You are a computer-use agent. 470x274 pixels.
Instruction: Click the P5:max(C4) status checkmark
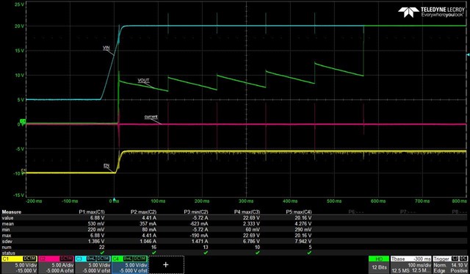coord(309,253)
